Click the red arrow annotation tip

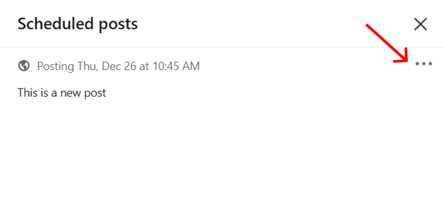tap(407, 60)
